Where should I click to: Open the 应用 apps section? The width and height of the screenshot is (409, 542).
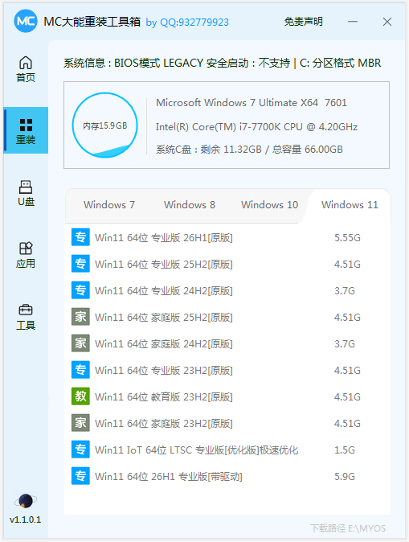[26, 255]
